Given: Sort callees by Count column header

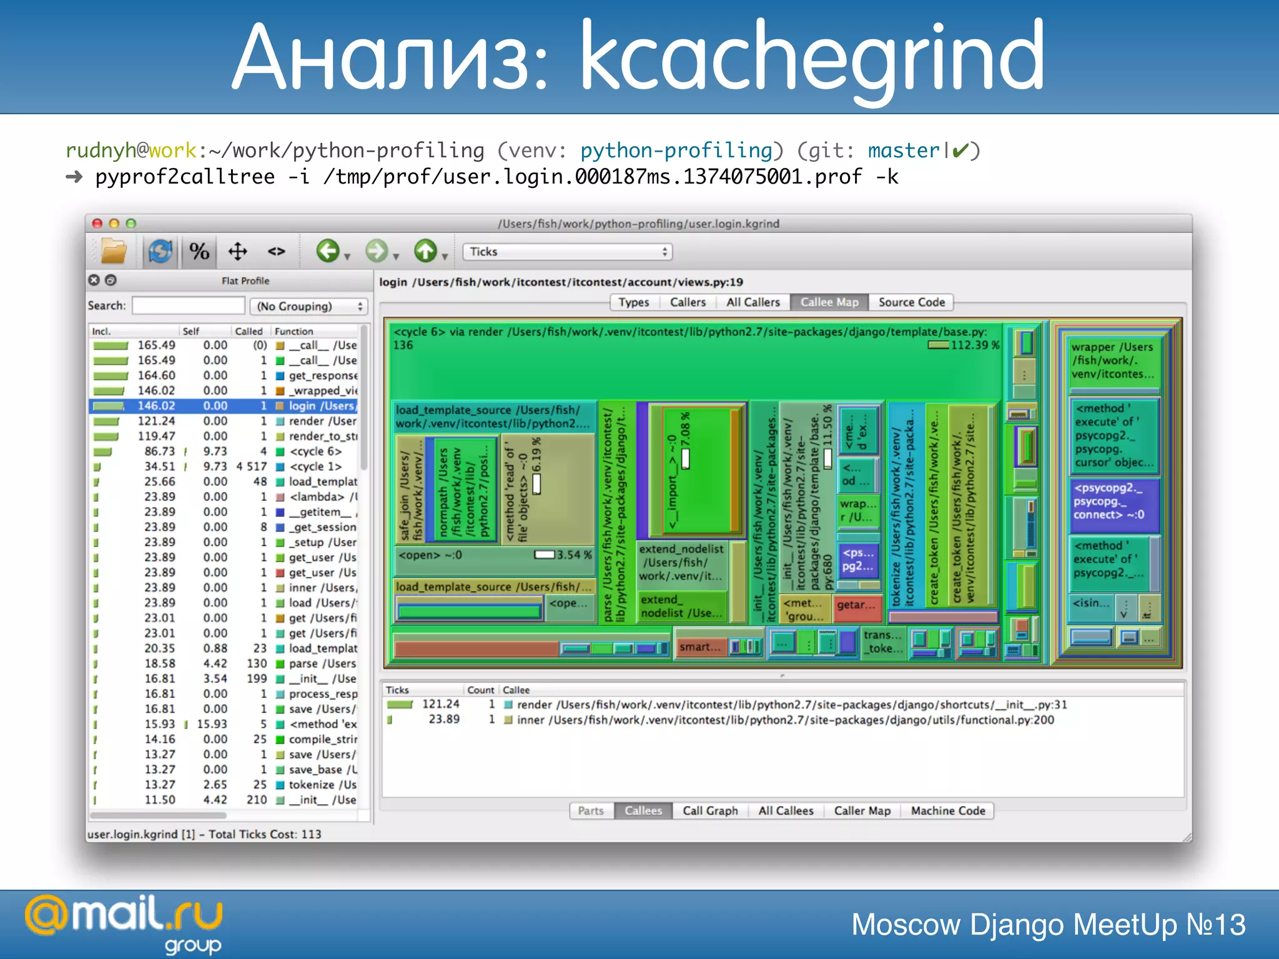Looking at the screenshot, I should click(481, 690).
